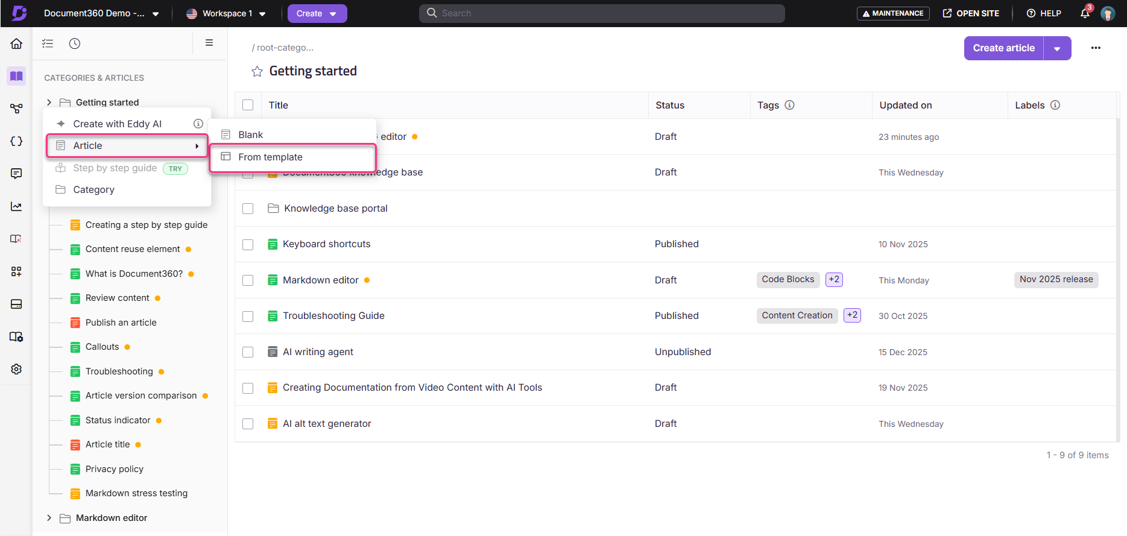The width and height of the screenshot is (1127, 536).
Task: Open the checklist view icon above categories
Action: (x=48, y=43)
